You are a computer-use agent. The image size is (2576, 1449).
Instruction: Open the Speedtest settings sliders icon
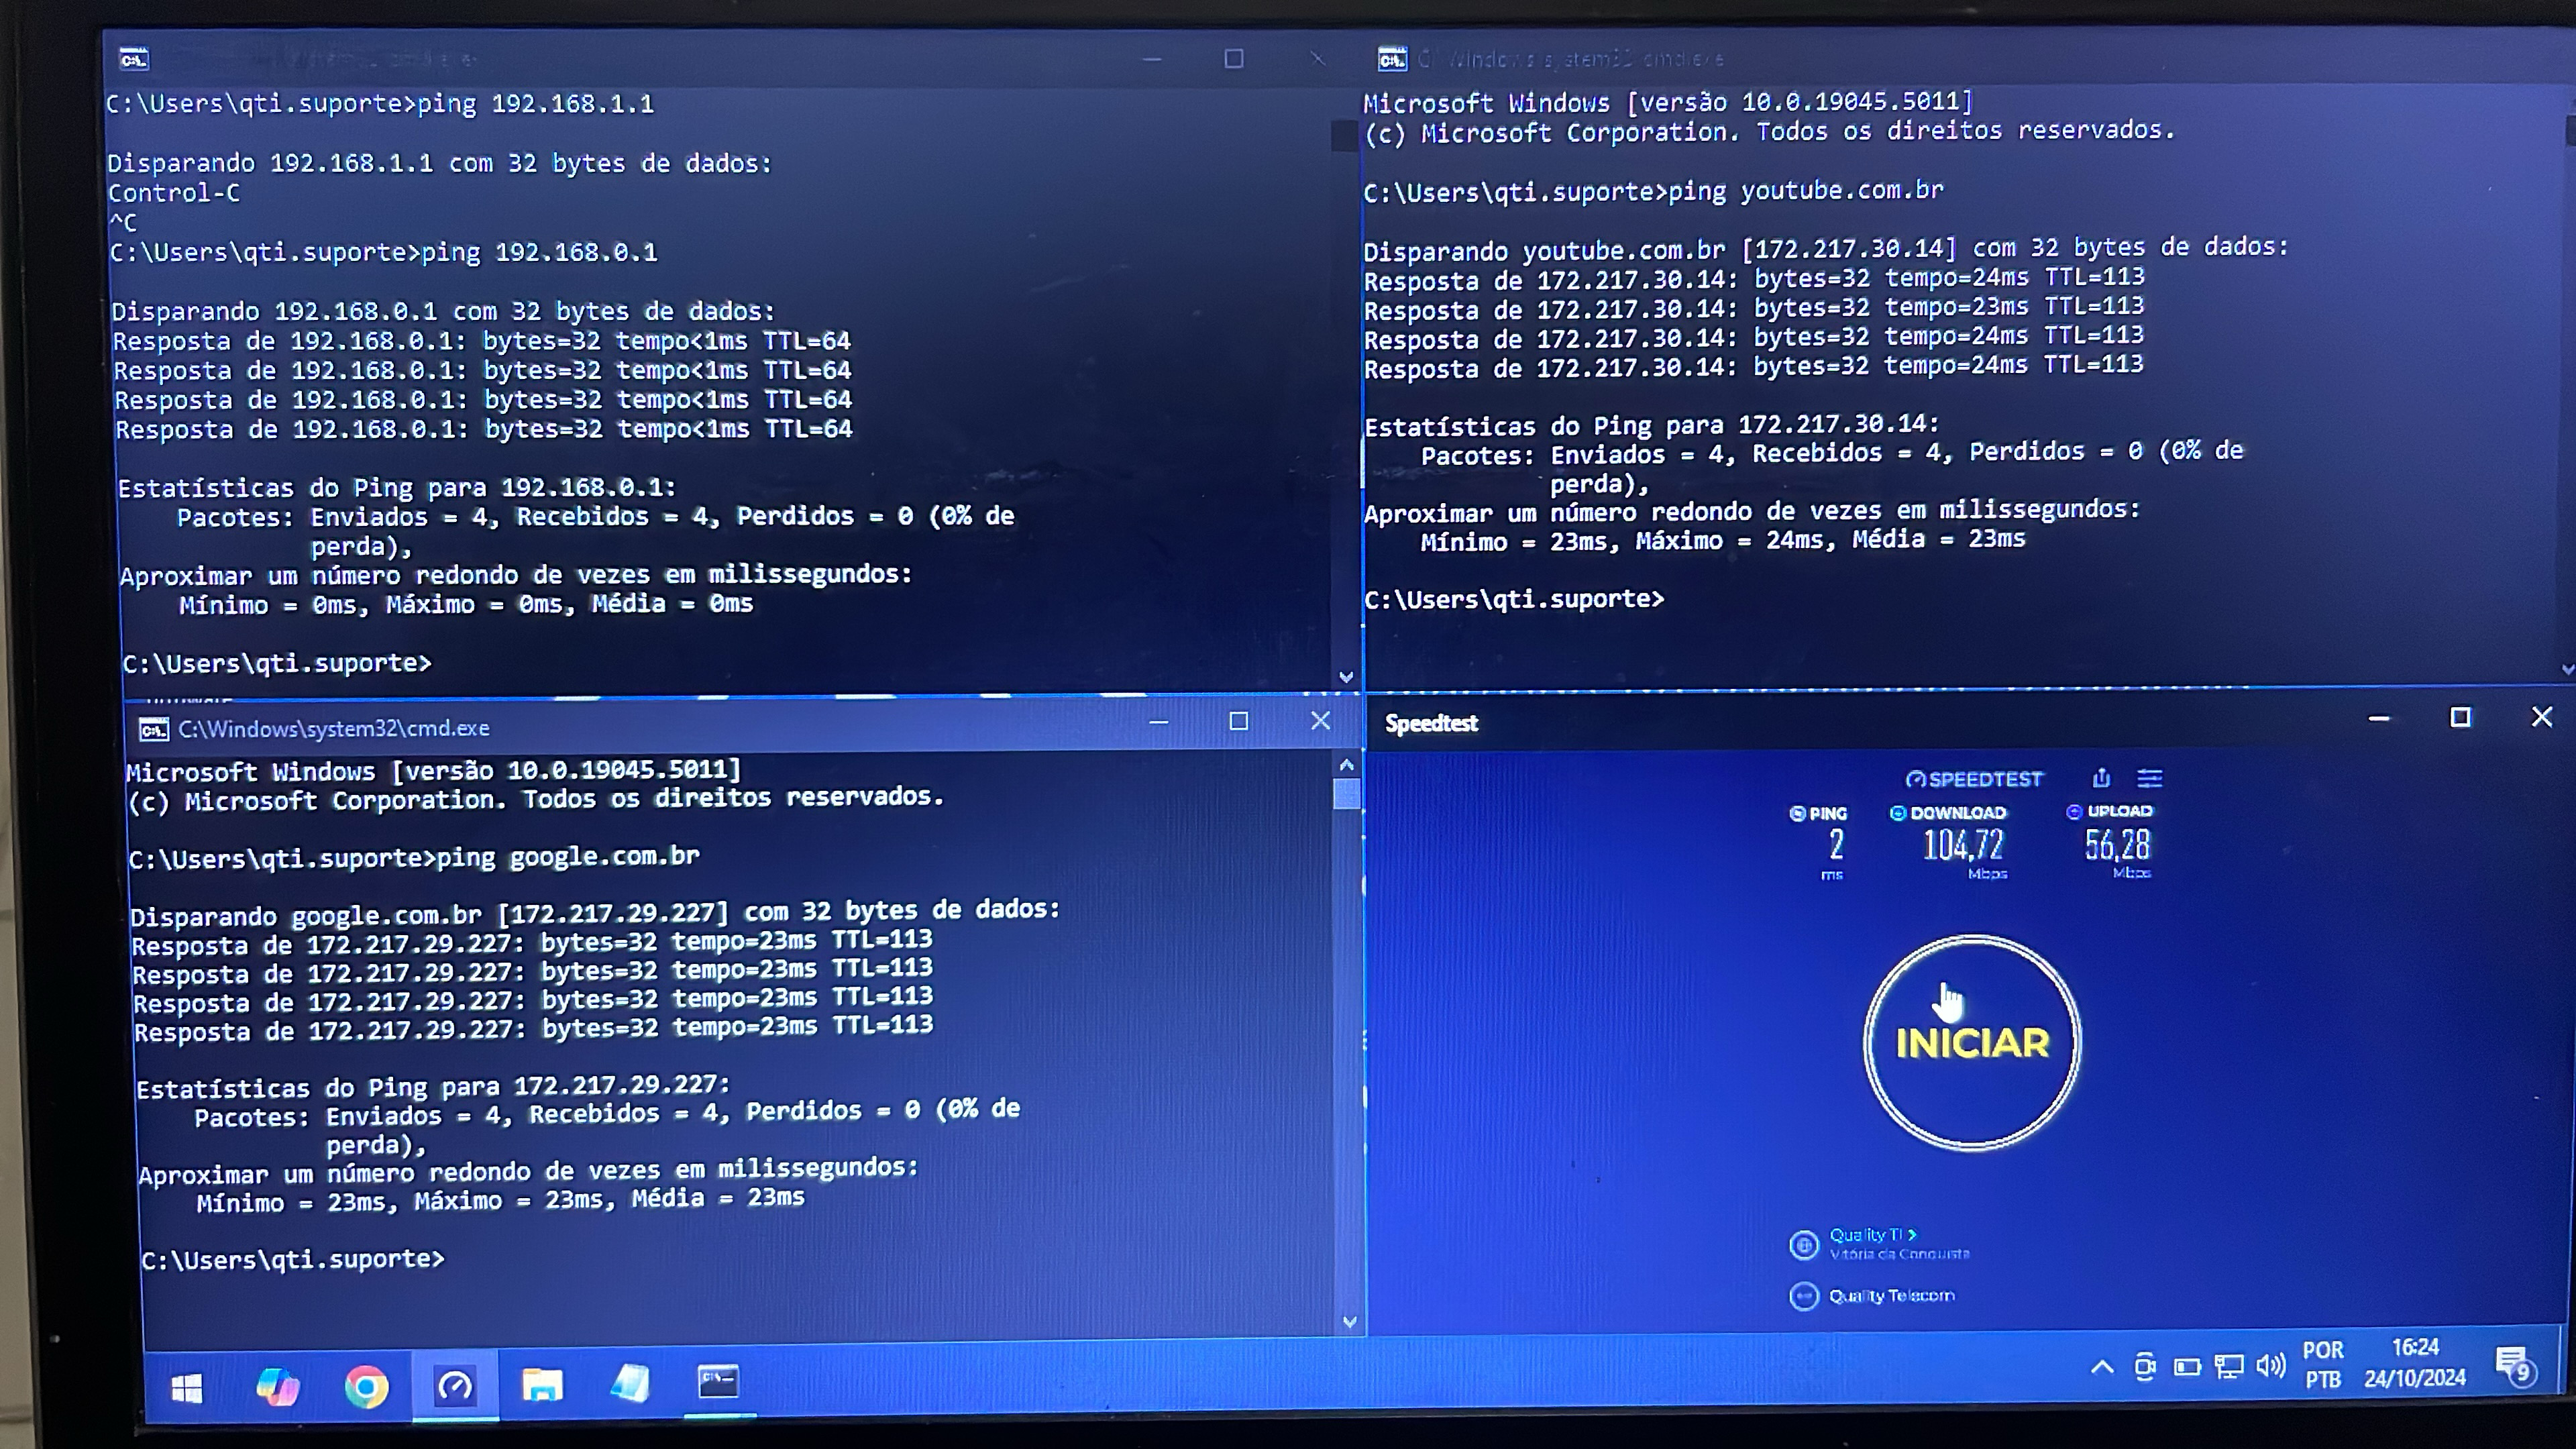(x=2150, y=778)
